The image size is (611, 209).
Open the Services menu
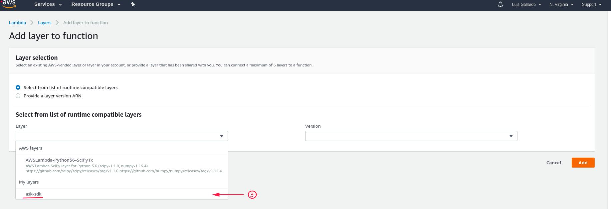coord(48,4)
